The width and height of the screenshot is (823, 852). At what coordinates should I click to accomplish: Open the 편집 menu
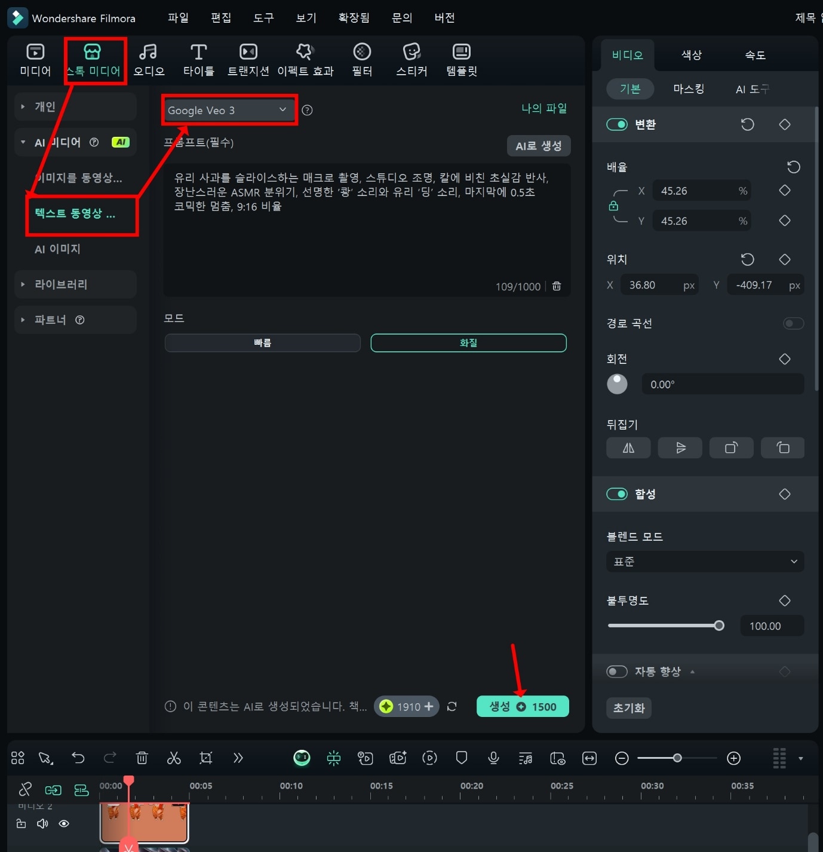click(221, 18)
